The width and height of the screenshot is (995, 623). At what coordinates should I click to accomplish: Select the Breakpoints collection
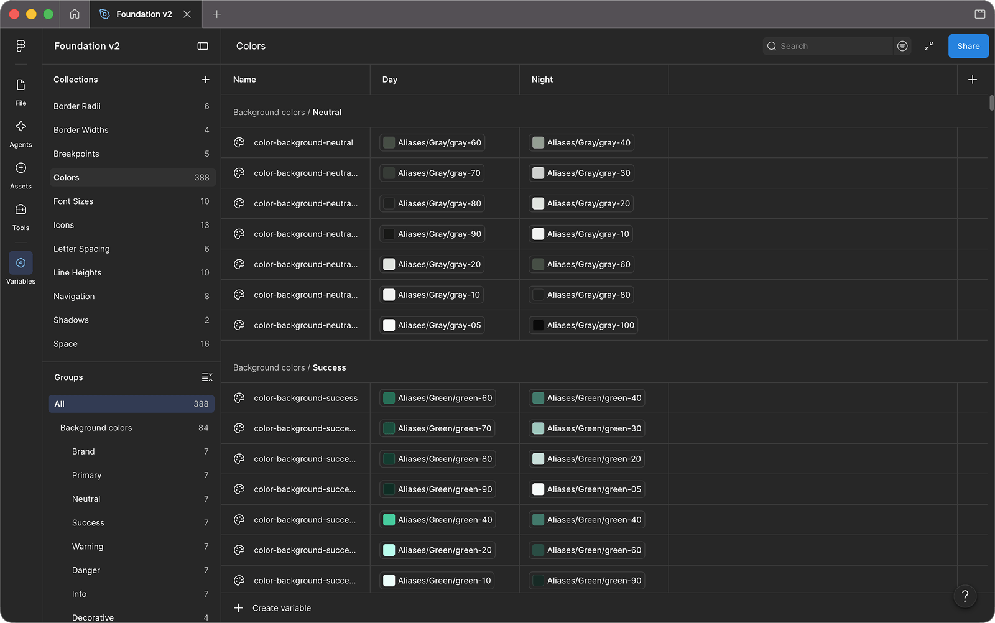(132, 154)
